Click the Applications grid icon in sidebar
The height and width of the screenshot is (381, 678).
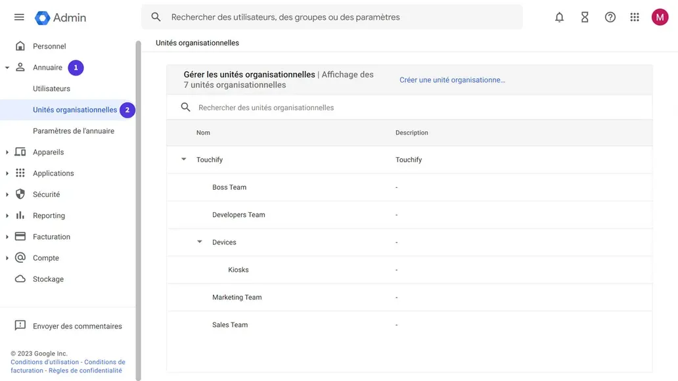coord(20,173)
